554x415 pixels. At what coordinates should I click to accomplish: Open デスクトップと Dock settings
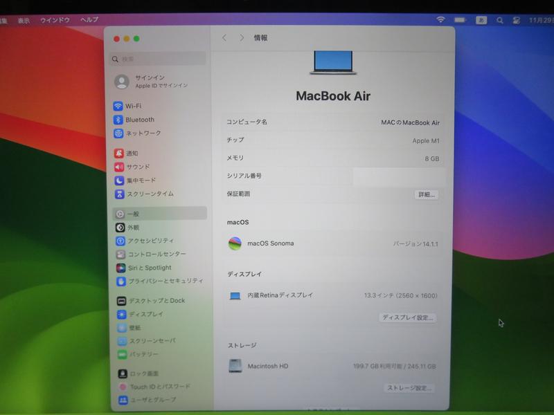[151, 301]
